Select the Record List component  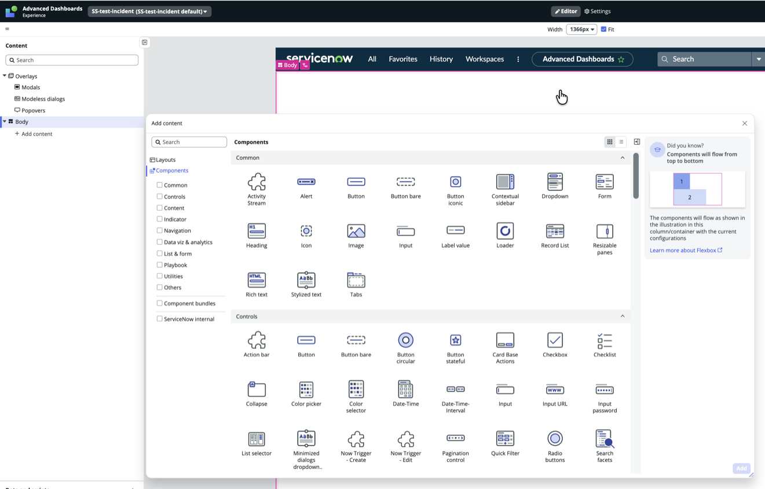point(555,235)
